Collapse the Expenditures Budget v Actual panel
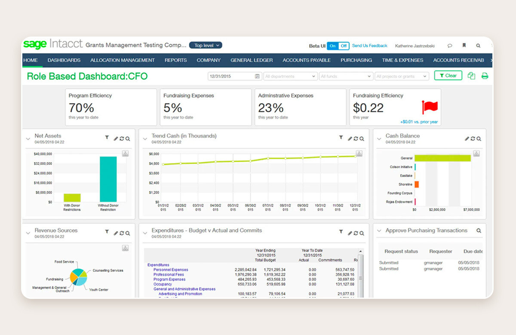Screen dimensions: 516x335 pyautogui.click(x=145, y=233)
